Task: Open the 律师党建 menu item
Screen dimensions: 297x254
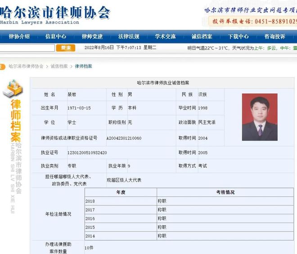Action: pyautogui.click(x=92, y=36)
